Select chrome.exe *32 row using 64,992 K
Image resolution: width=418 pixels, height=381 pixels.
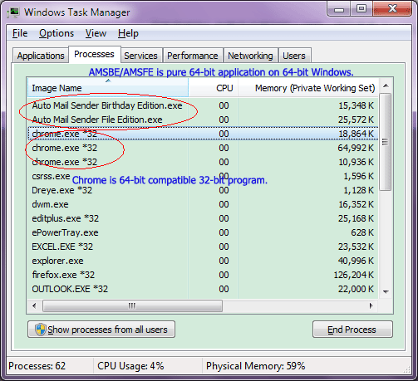click(x=203, y=148)
